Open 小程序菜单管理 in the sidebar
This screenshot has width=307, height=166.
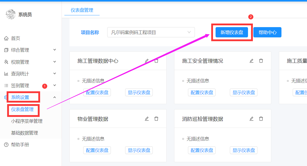click(27, 121)
